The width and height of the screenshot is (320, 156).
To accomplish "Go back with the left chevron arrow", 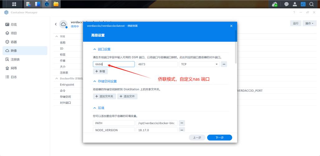I will pyautogui.click(x=56, y=24).
